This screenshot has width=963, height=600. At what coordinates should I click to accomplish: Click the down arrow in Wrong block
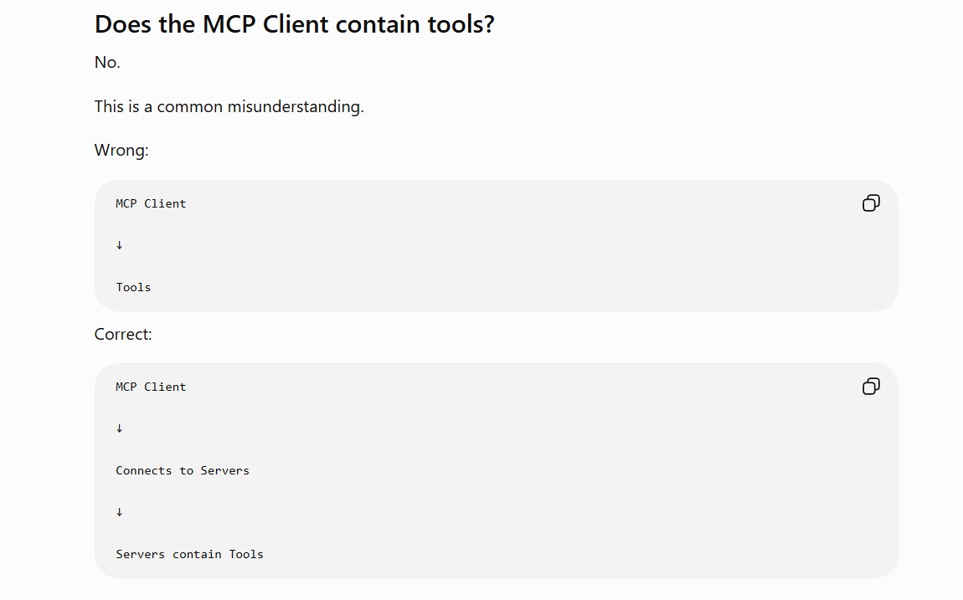[x=119, y=245]
